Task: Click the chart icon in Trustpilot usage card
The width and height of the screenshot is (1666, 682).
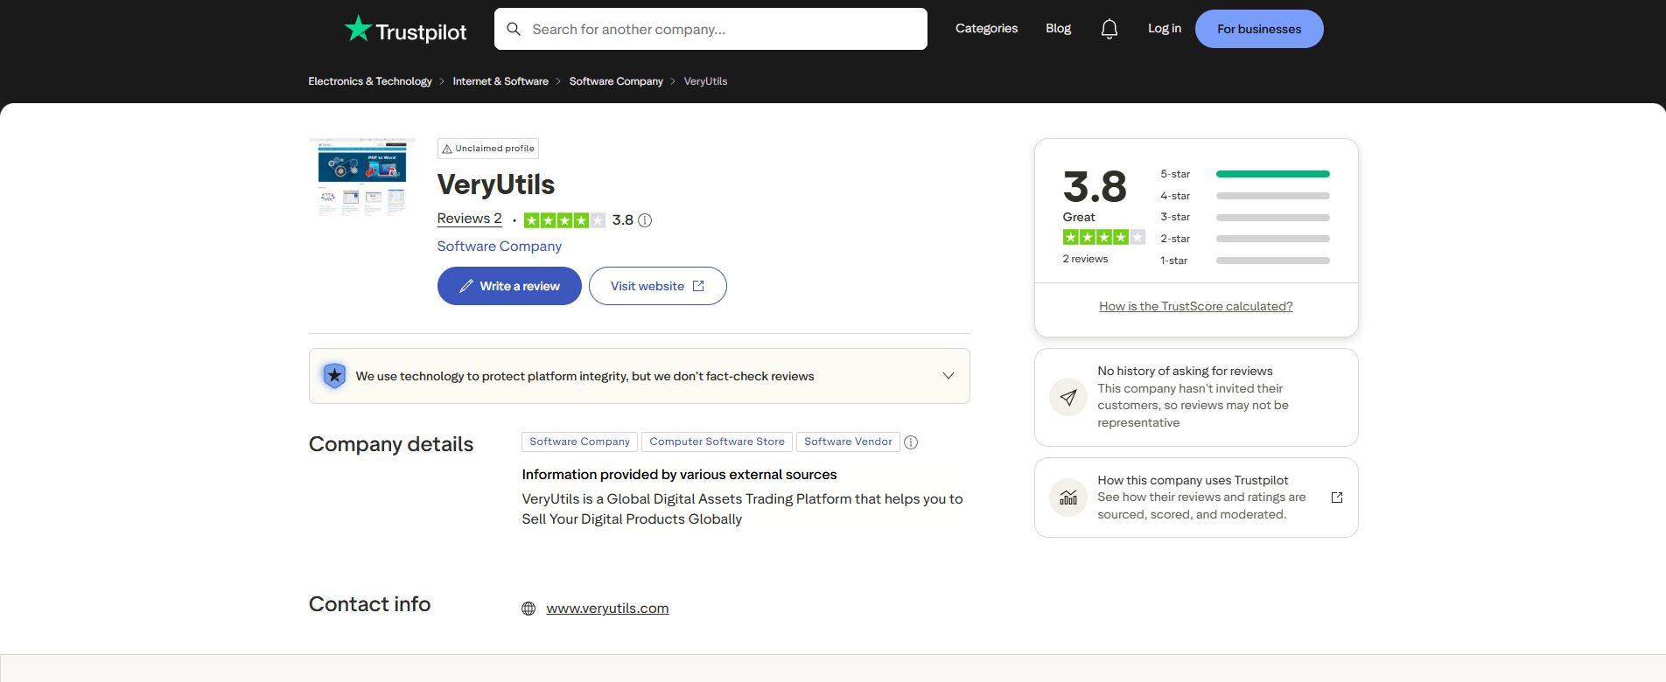Action: tap(1068, 498)
